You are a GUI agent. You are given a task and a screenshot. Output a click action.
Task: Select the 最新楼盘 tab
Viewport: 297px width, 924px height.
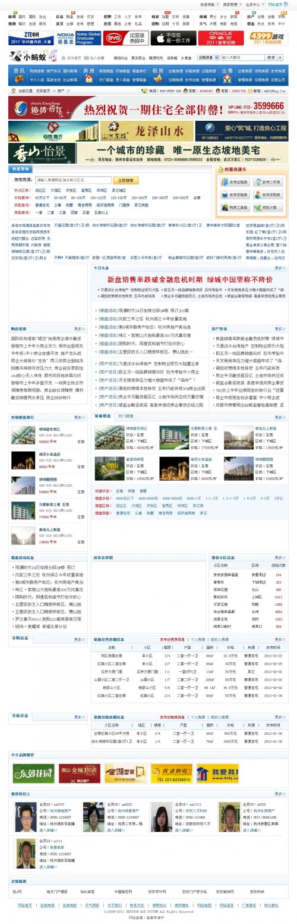[x=103, y=416]
